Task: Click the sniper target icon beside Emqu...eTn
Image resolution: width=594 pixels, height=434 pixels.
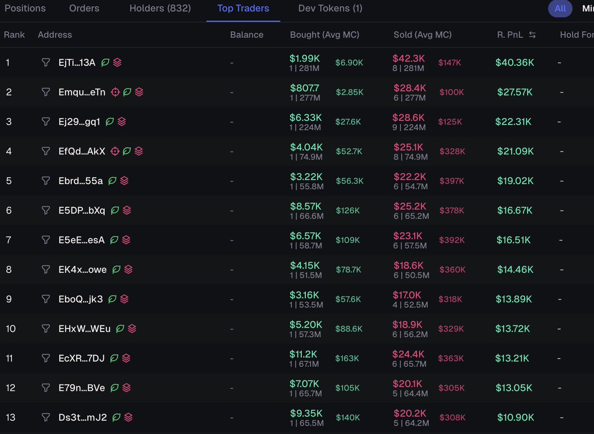Action: [115, 92]
